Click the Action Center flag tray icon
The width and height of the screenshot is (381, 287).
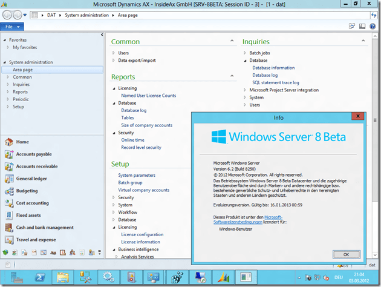pos(308,277)
